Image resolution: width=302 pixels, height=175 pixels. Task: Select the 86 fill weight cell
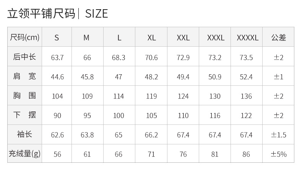[x=247, y=154]
